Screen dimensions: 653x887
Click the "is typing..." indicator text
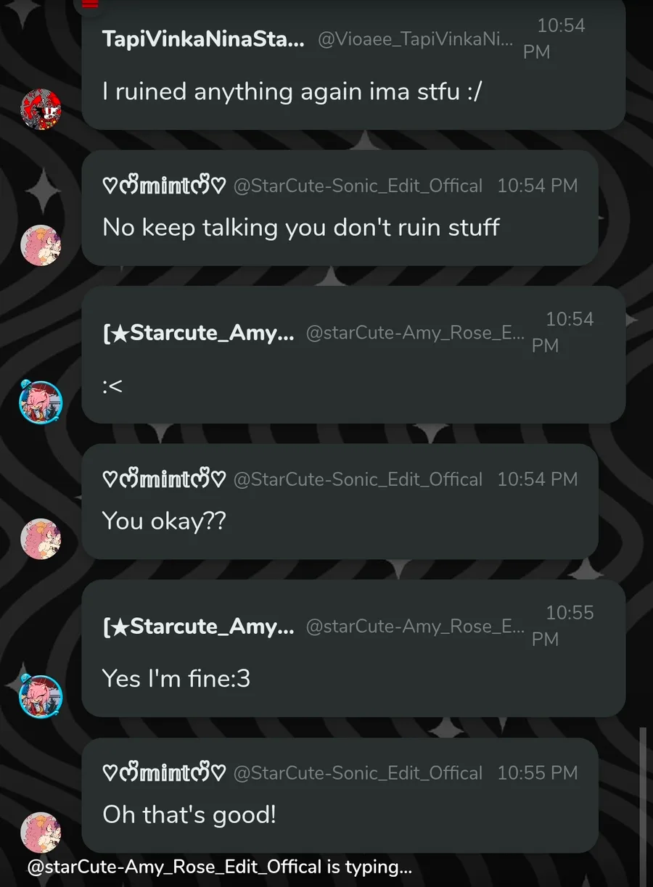(x=220, y=867)
